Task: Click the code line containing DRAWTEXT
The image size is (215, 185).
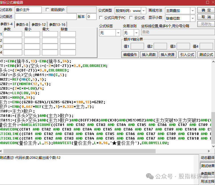Action: (84, 143)
